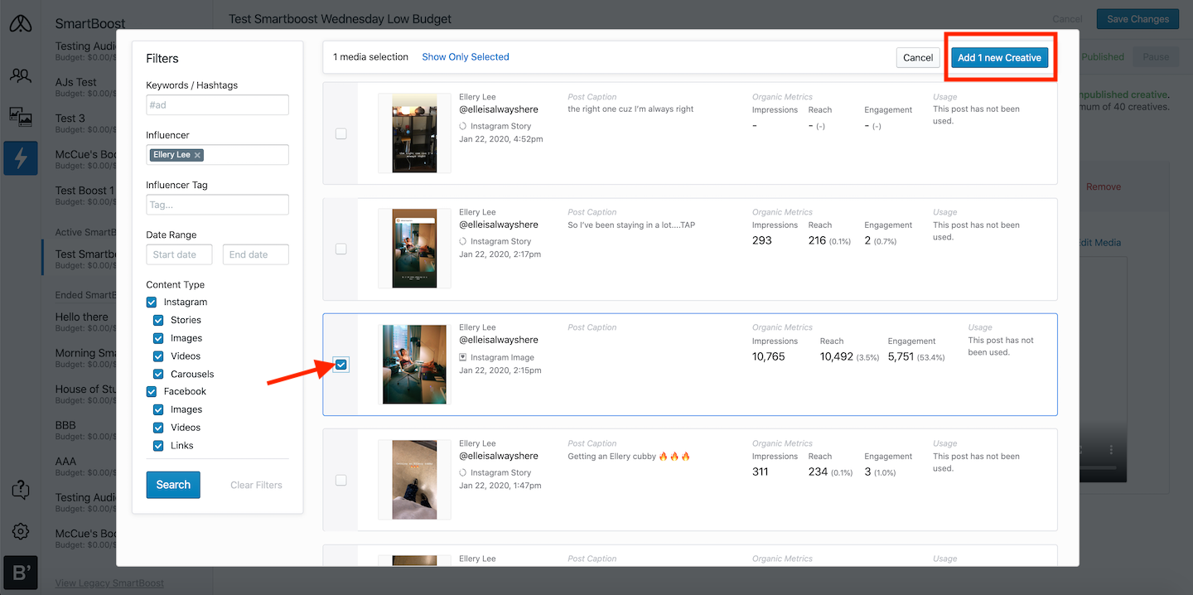The image size is (1193, 595).
Task: Click the '10,765' impressions value
Action: tap(768, 356)
